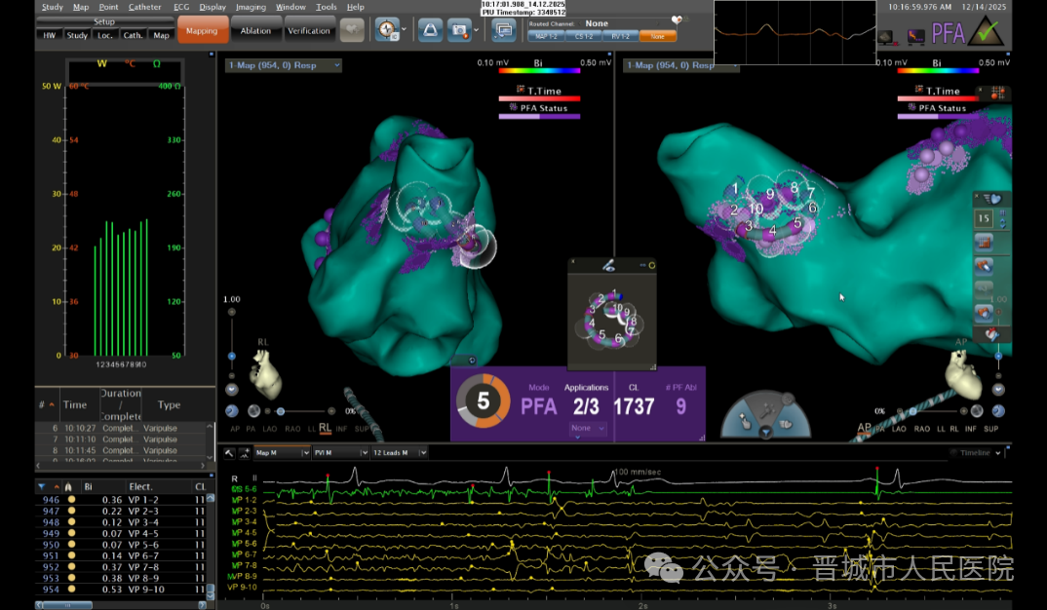Screen dimensions: 1047x610
Task: Select the RL view in left map
Action: click(x=324, y=428)
